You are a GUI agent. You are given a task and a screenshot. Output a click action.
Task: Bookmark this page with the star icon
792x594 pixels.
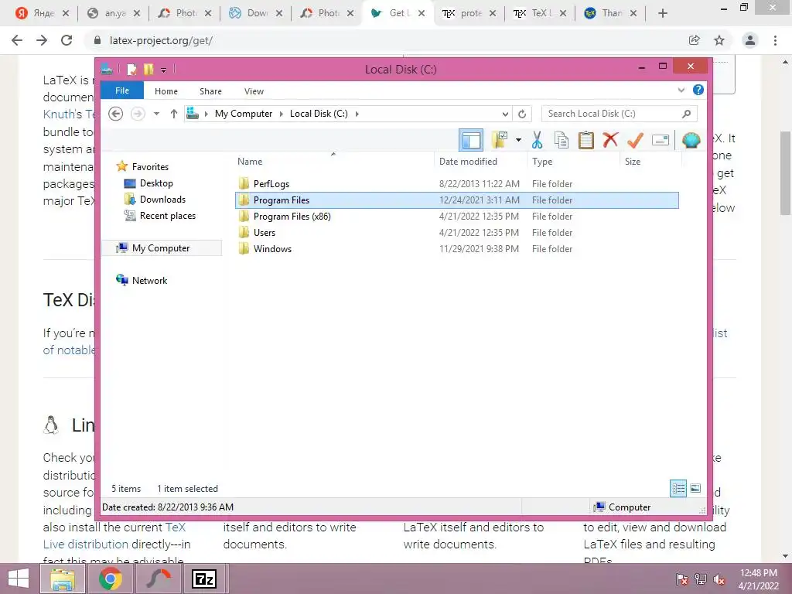click(x=719, y=40)
